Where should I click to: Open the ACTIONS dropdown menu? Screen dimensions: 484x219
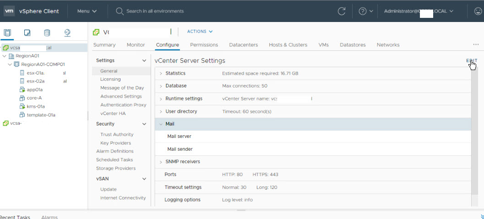(x=200, y=32)
